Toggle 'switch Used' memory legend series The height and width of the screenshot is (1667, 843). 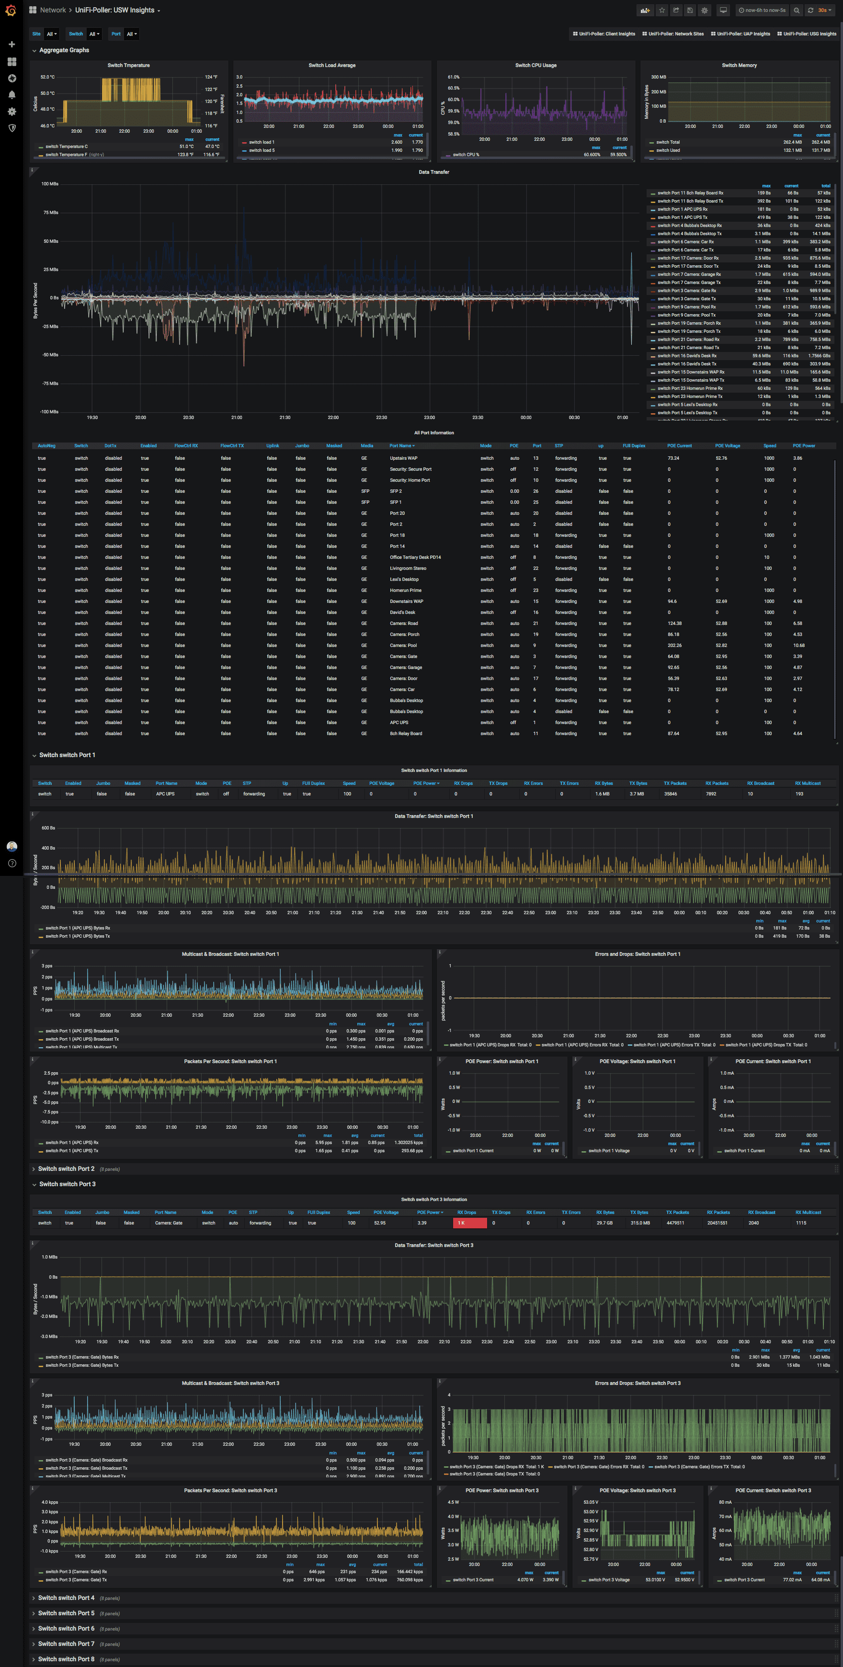click(x=668, y=150)
